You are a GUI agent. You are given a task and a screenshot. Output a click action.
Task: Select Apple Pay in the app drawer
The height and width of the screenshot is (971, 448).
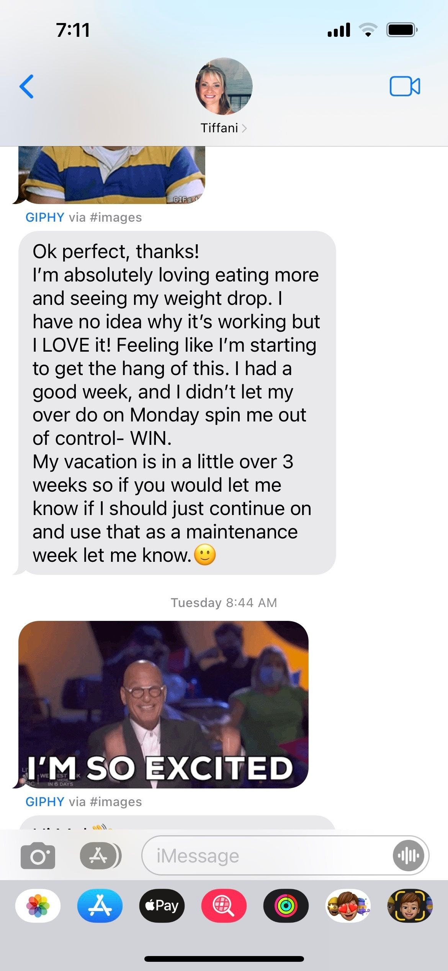(x=162, y=905)
